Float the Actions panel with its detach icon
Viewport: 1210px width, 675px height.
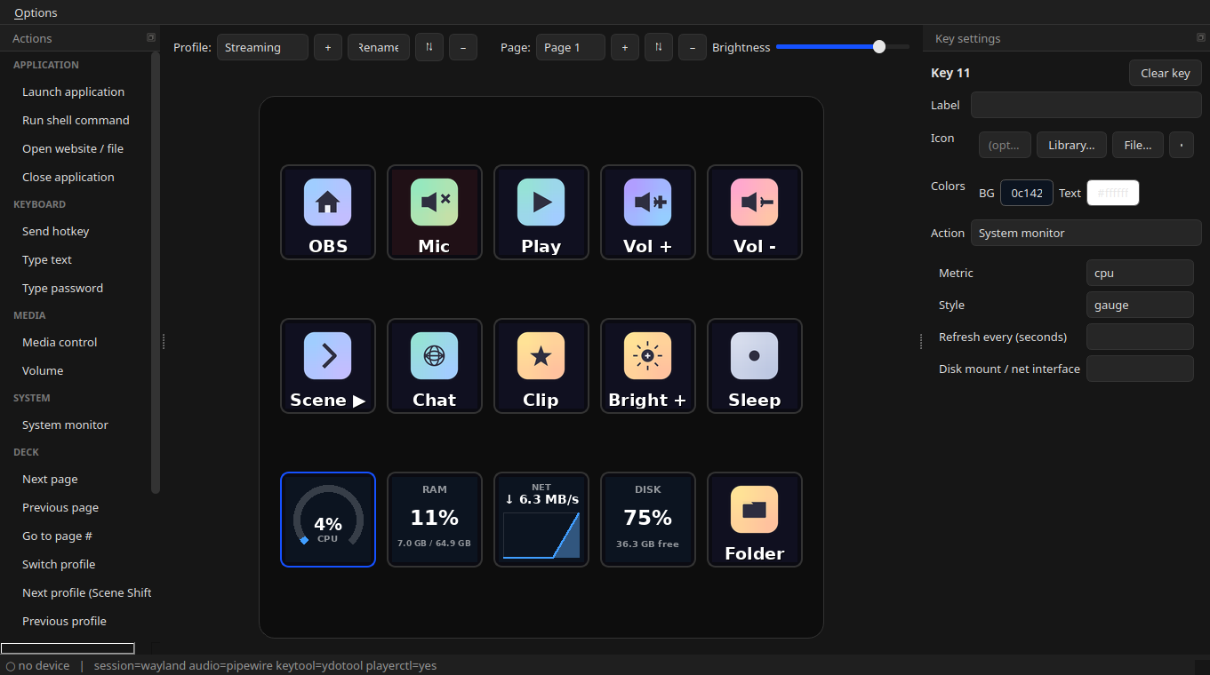coord(151,37)
